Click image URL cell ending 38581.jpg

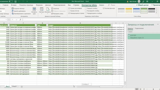pos(80,67)
